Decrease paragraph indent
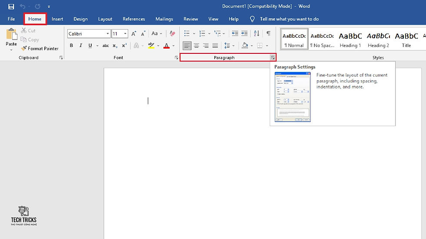 point(235,33)
